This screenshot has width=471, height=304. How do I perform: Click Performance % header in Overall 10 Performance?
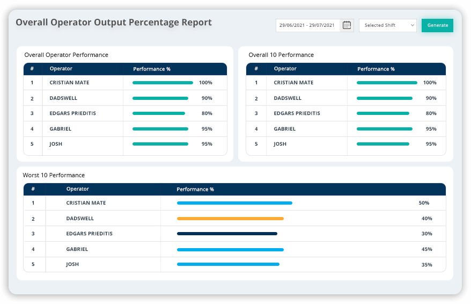tap(376, 69)
